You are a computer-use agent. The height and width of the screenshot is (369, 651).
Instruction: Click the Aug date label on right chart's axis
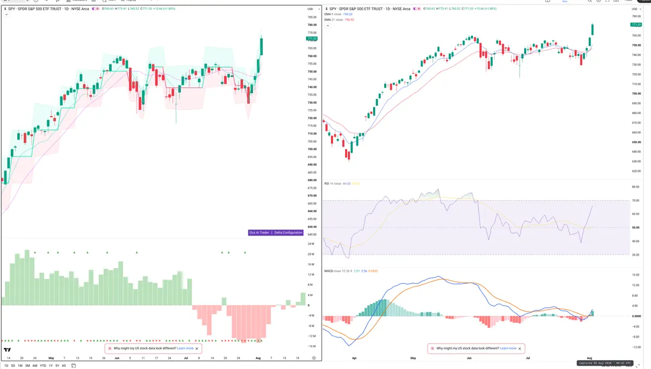[590, 359]
